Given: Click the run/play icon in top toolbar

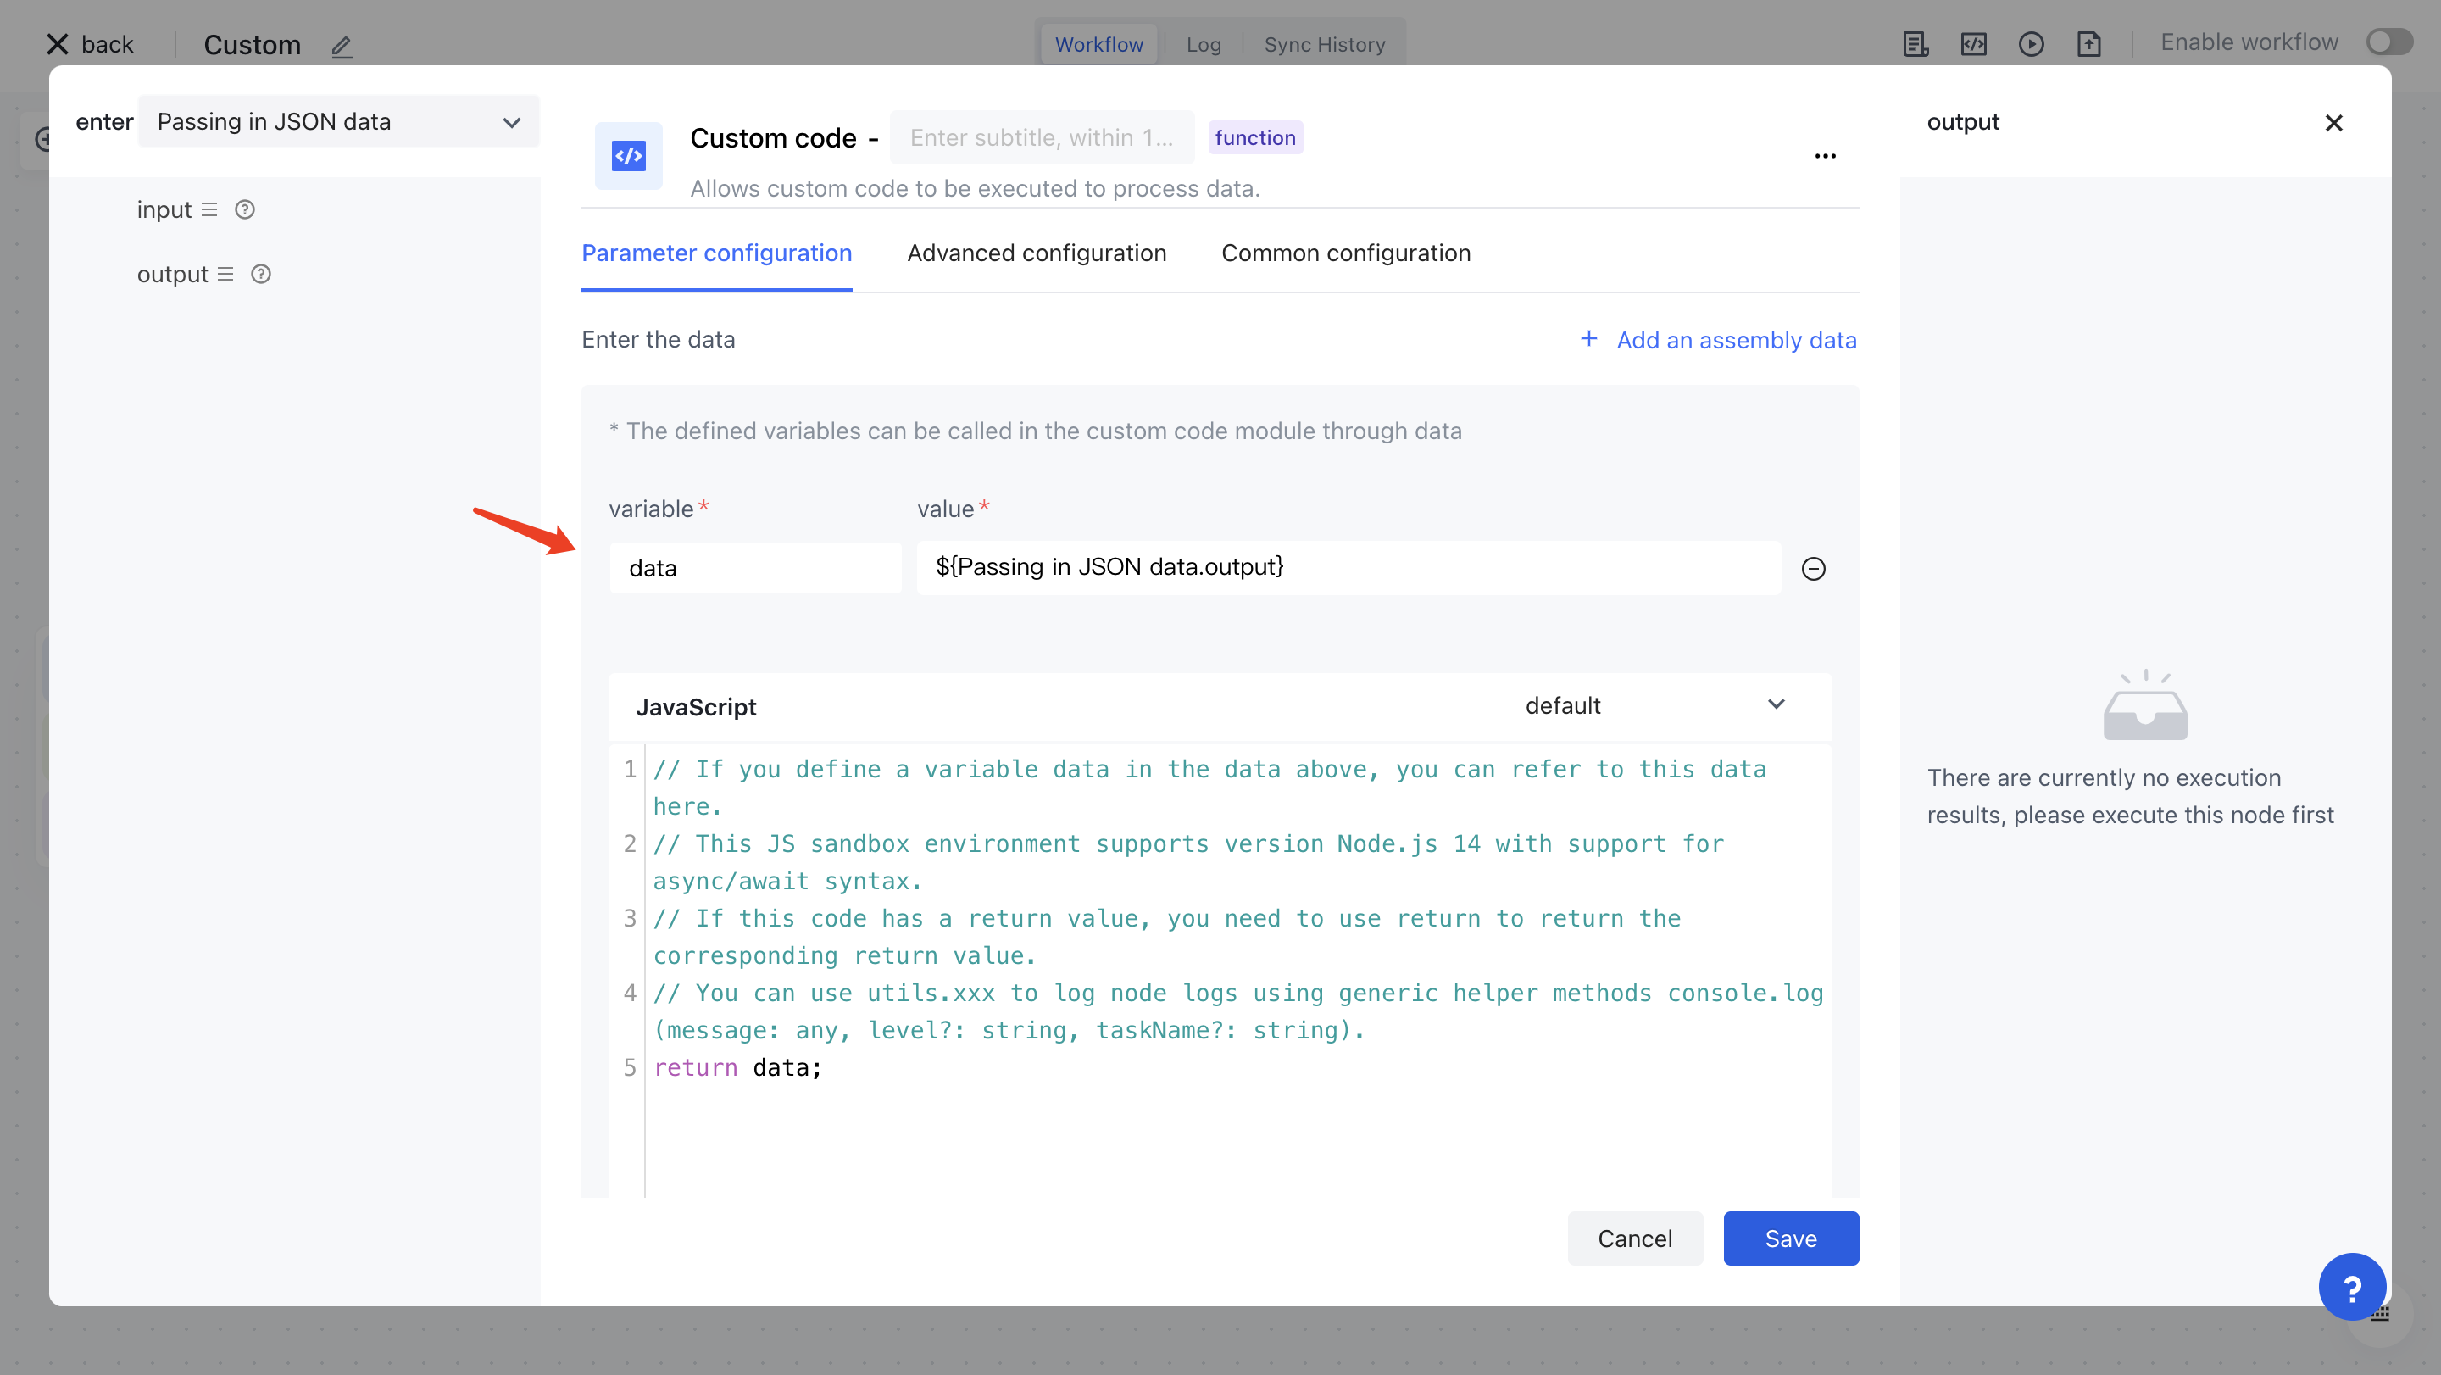Looking at the screenshot, I should [x=2031, y=43].
